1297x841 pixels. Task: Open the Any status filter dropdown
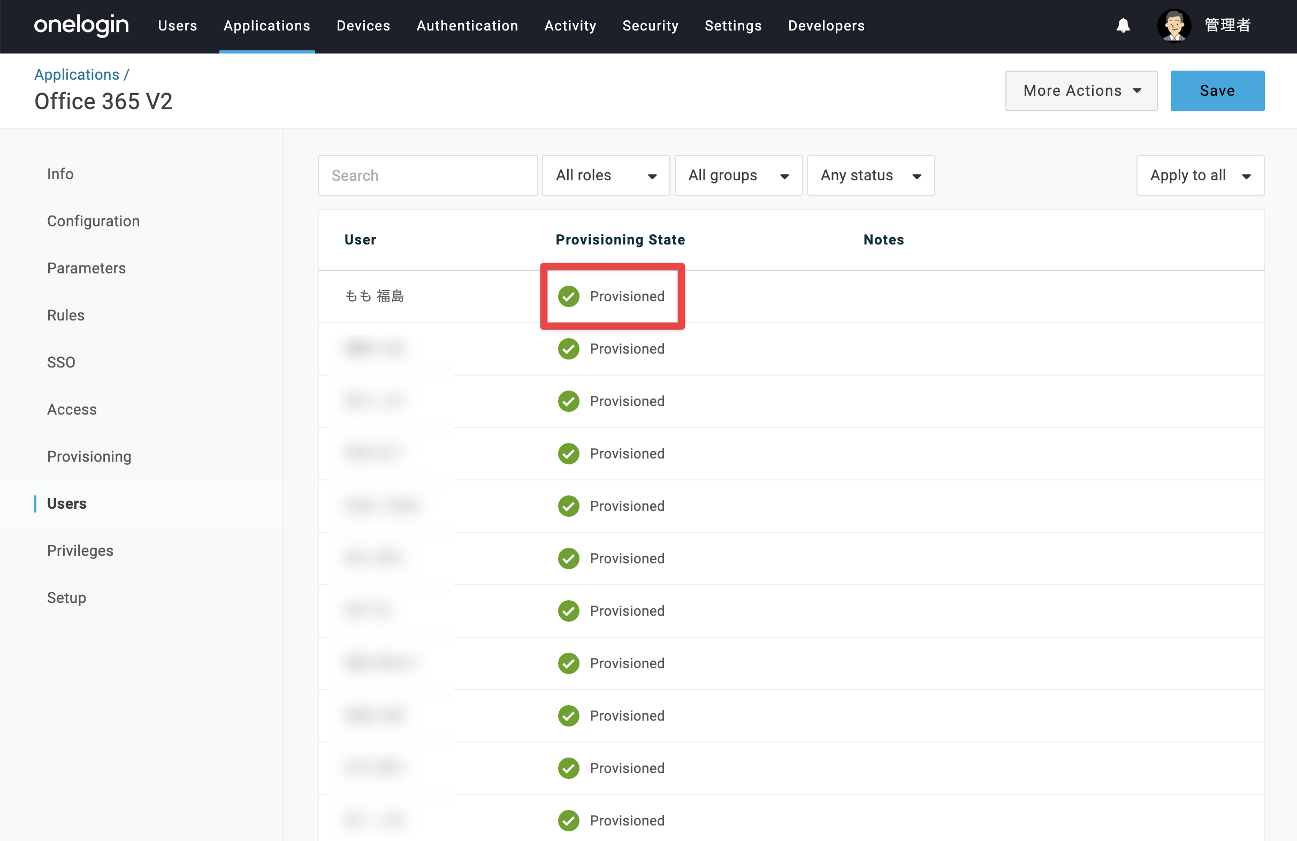point(871,175)
